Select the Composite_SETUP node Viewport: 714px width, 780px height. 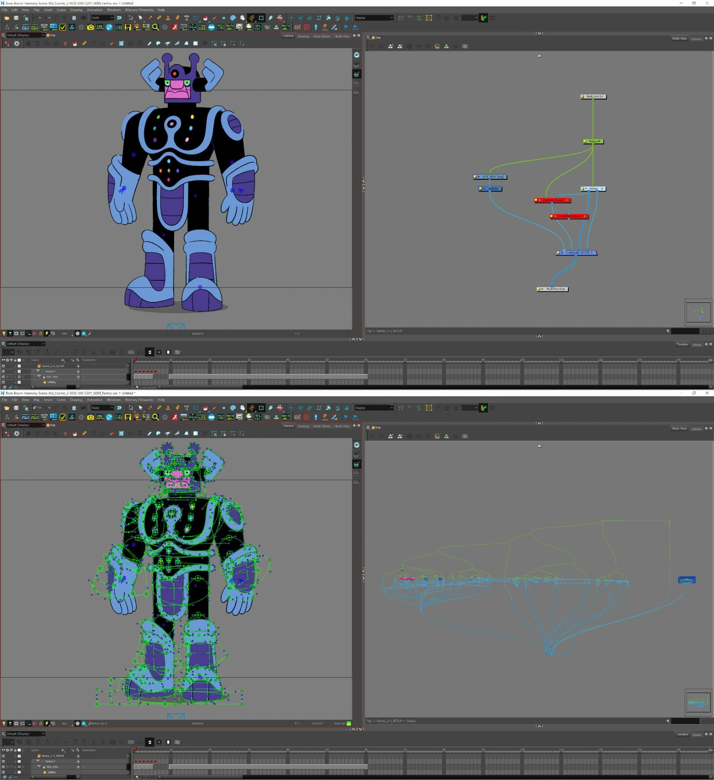[x=576, y=253]
